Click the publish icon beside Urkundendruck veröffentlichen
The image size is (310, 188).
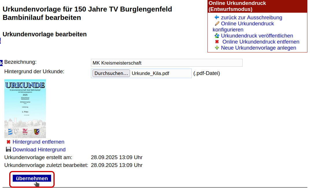click(217, 36)
